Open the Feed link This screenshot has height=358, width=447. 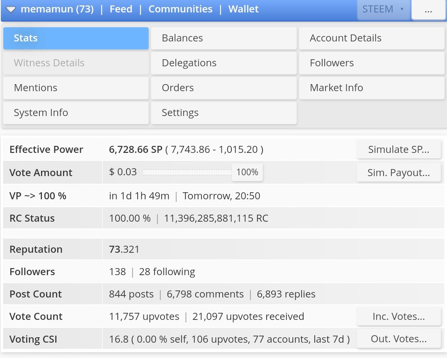121,9
